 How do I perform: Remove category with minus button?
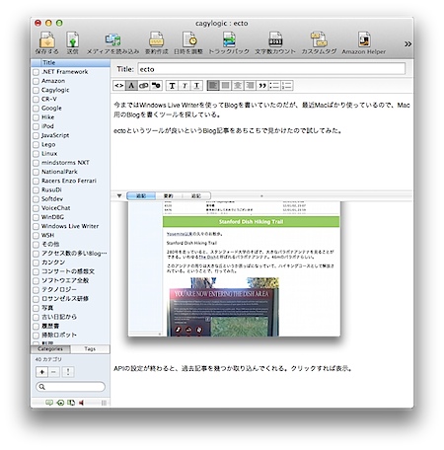(54, 372)
